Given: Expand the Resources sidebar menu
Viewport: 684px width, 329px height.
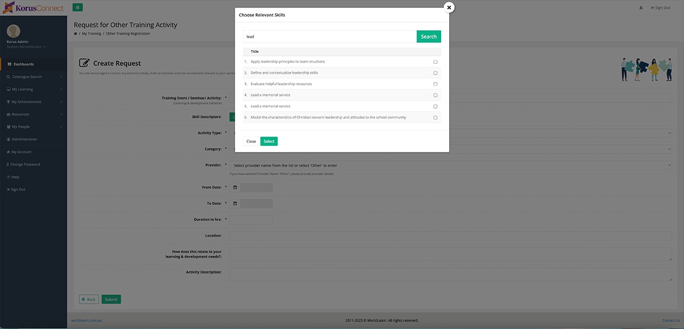Looking at the screenshot, I should pyautogui.click(x=33, y=114).
